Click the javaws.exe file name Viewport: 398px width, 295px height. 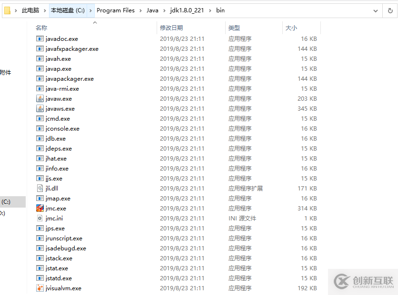[x=60, y=109]
